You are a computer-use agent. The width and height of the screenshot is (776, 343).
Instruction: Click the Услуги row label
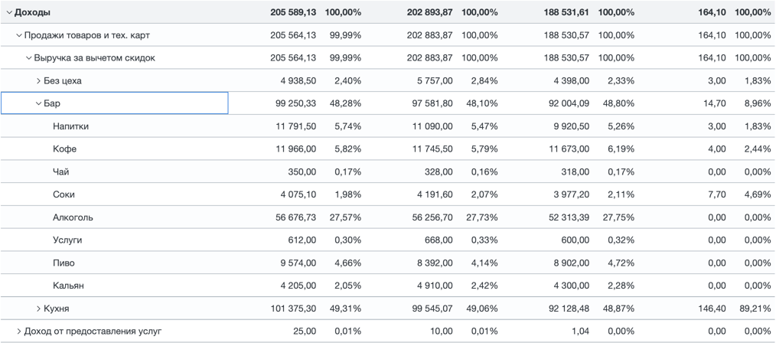click(x=67, y=240)
